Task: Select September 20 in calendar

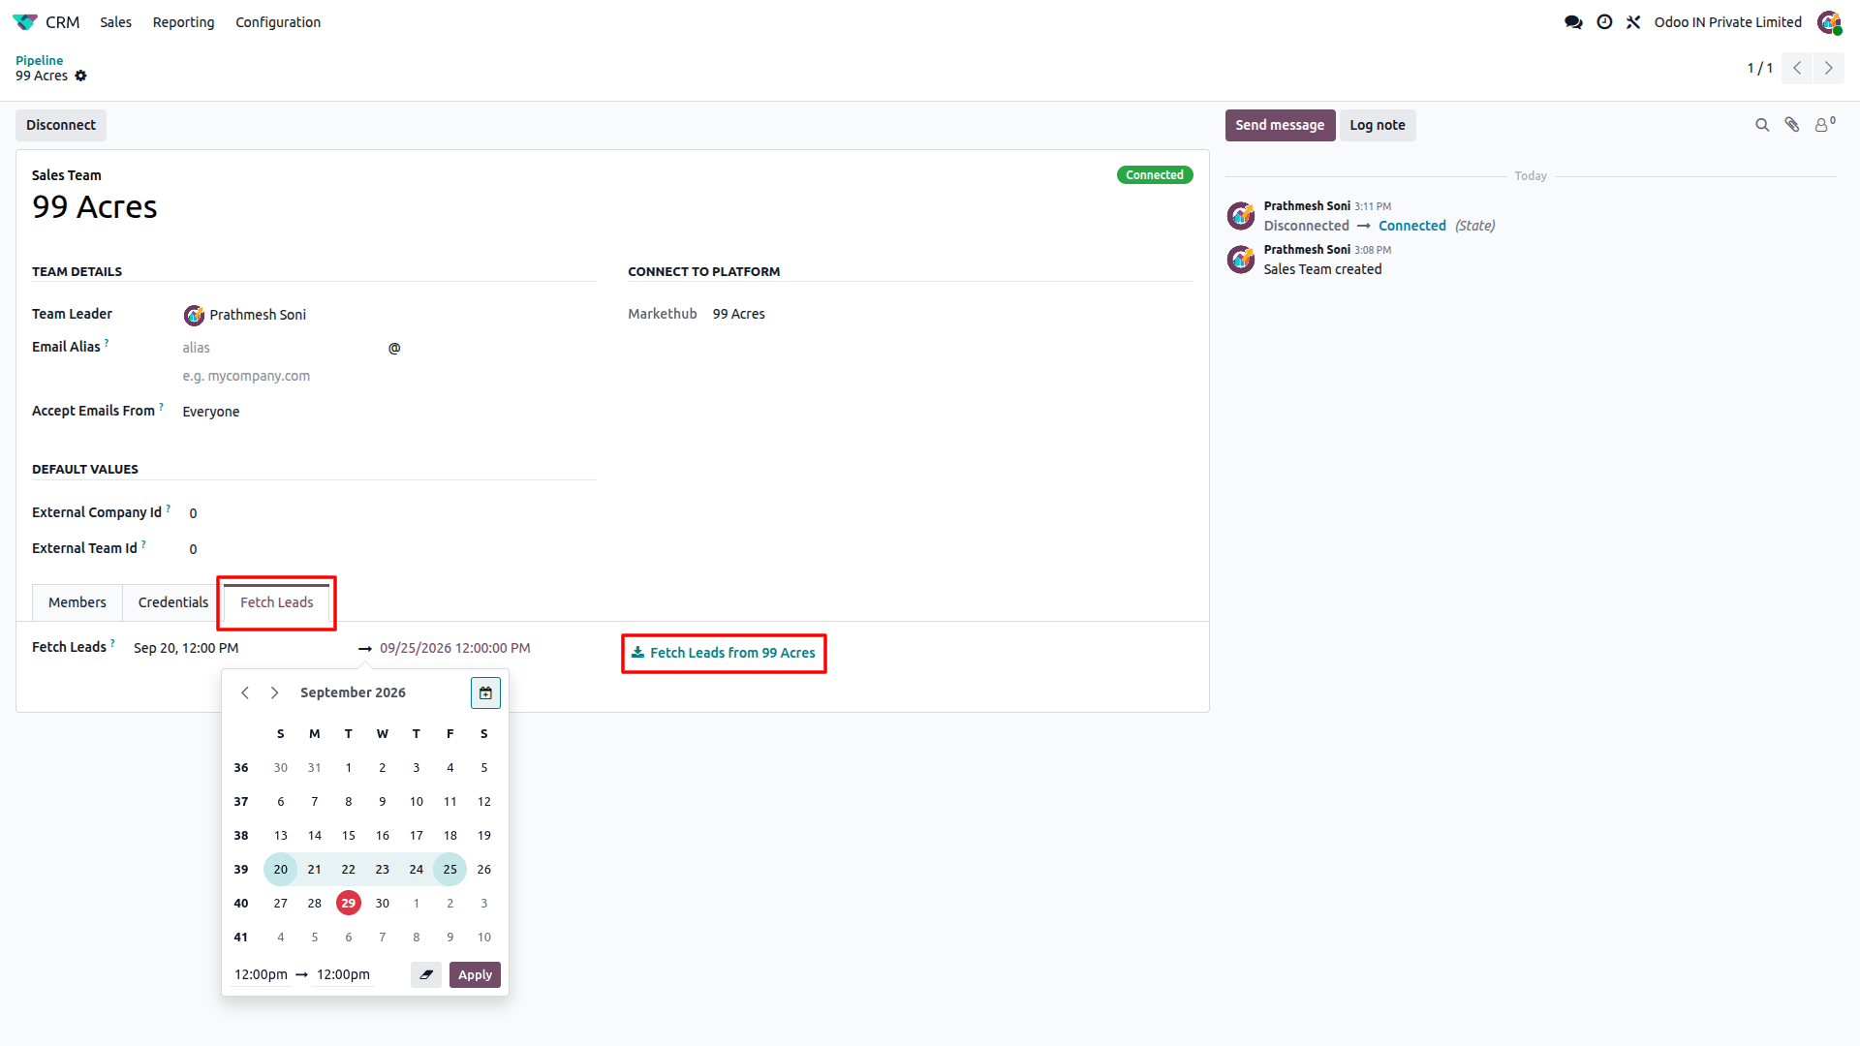Action: coord(280,869)
